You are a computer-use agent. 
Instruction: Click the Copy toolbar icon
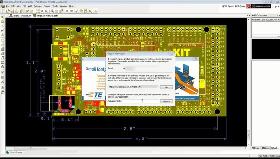[x=82, y=11]
